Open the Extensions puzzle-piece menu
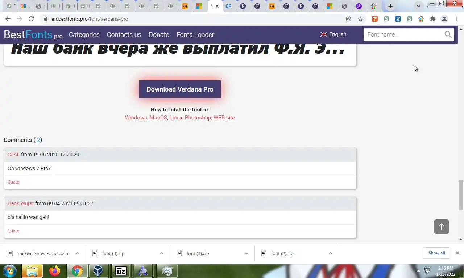 (x=433, y=19)
